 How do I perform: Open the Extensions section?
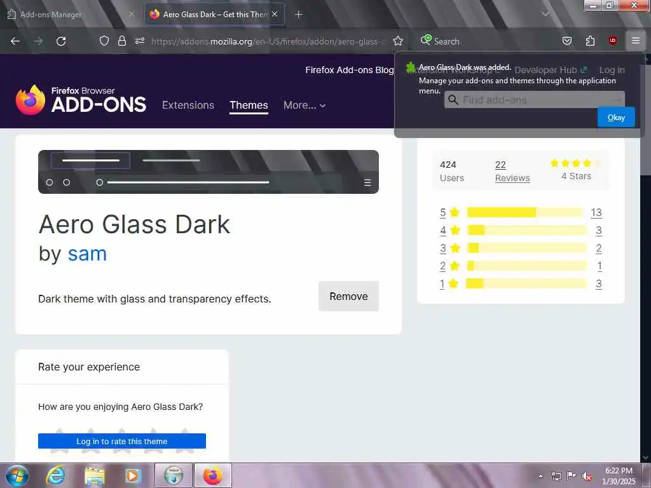(x=188, y=105)
